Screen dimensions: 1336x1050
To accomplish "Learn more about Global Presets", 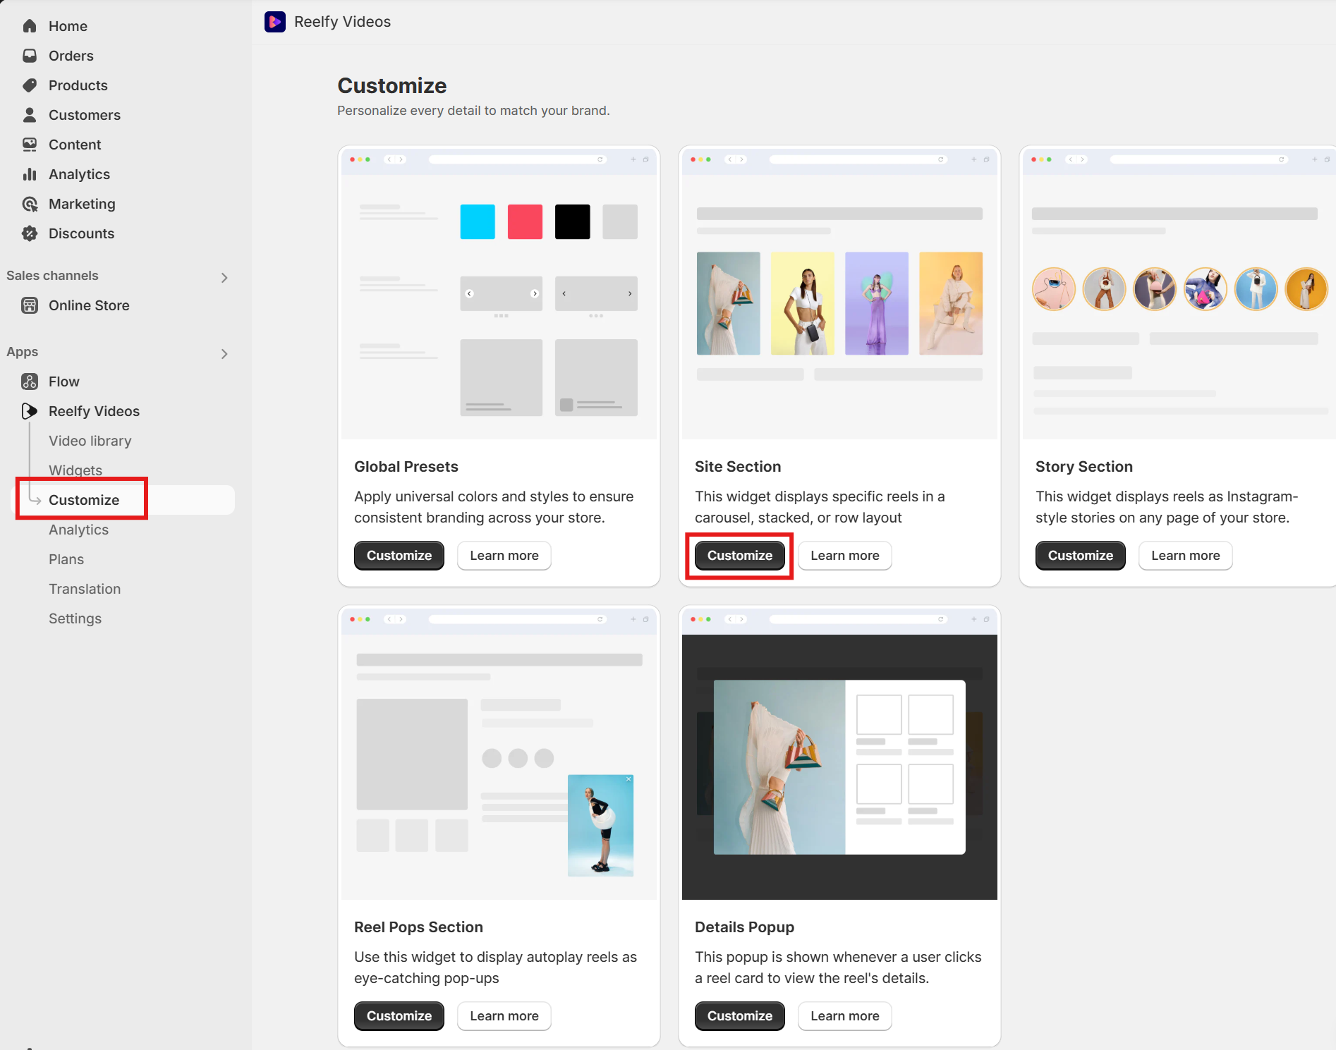I will [x=504, y=556].
